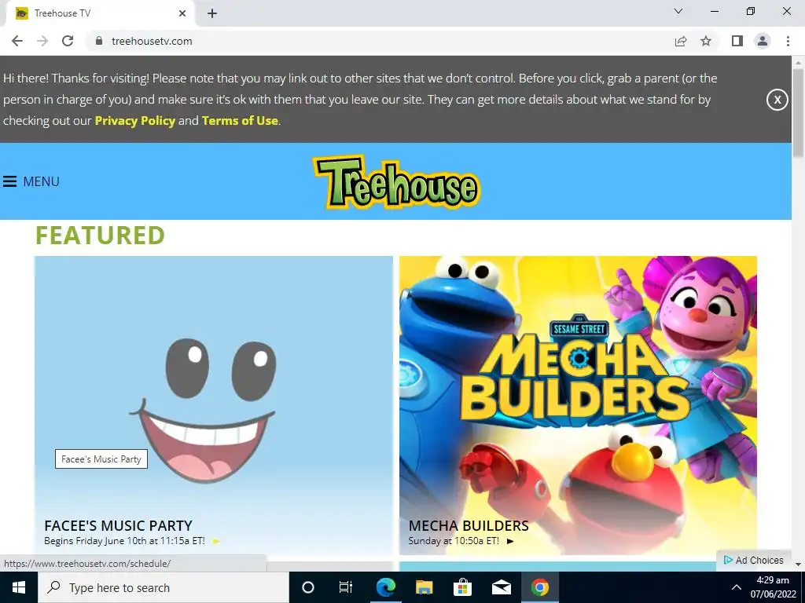
Task: Open the Privacy Policy link
Action: point(135,120)
